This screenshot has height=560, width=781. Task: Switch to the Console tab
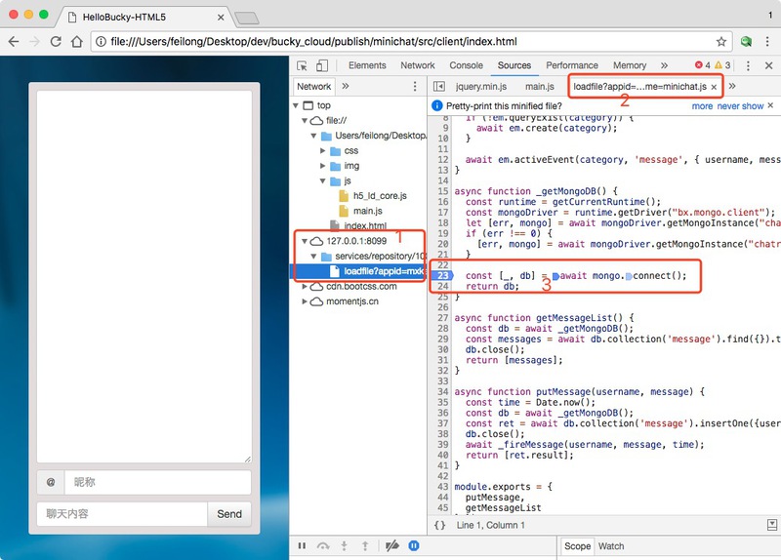pyautogui.click(x=466, y=65)
